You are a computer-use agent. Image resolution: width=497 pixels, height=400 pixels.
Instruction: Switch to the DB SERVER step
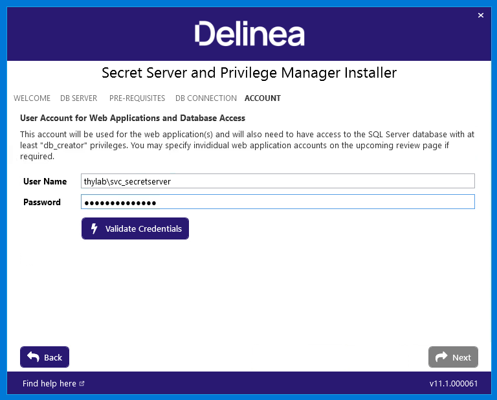[x=78, y=98]
